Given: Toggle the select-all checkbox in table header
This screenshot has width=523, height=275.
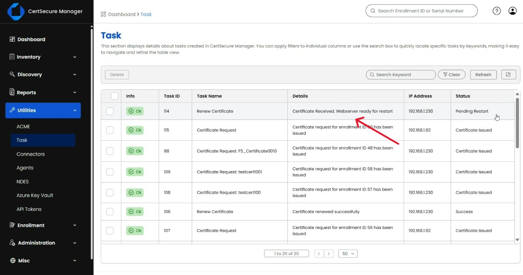Looking at the screenshot, I should (115, 96).
